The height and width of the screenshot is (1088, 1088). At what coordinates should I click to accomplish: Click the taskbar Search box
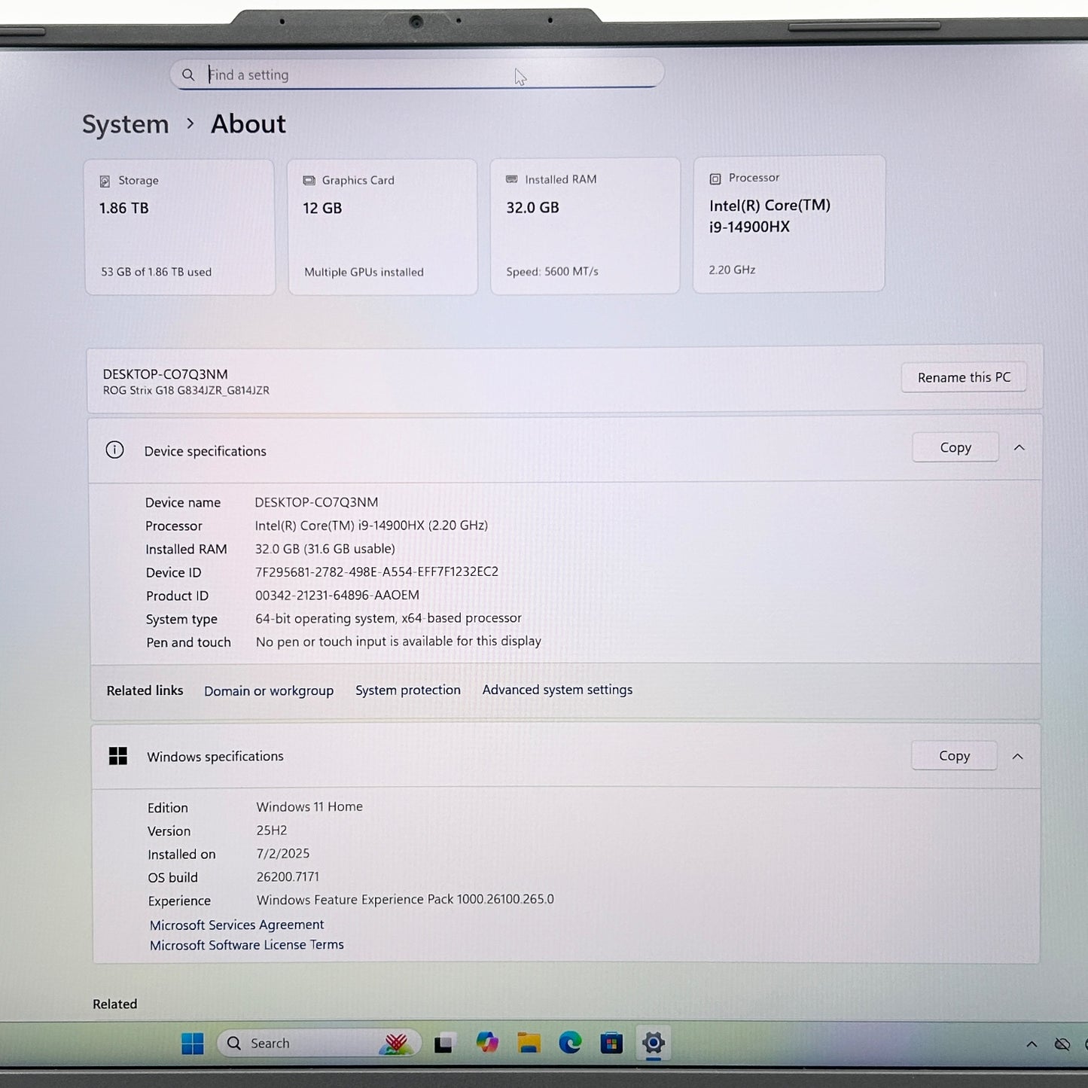pos(318,1044)
